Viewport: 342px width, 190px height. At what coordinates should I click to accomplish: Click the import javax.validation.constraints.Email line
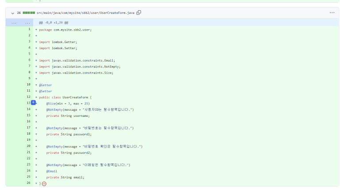[77, 61]
